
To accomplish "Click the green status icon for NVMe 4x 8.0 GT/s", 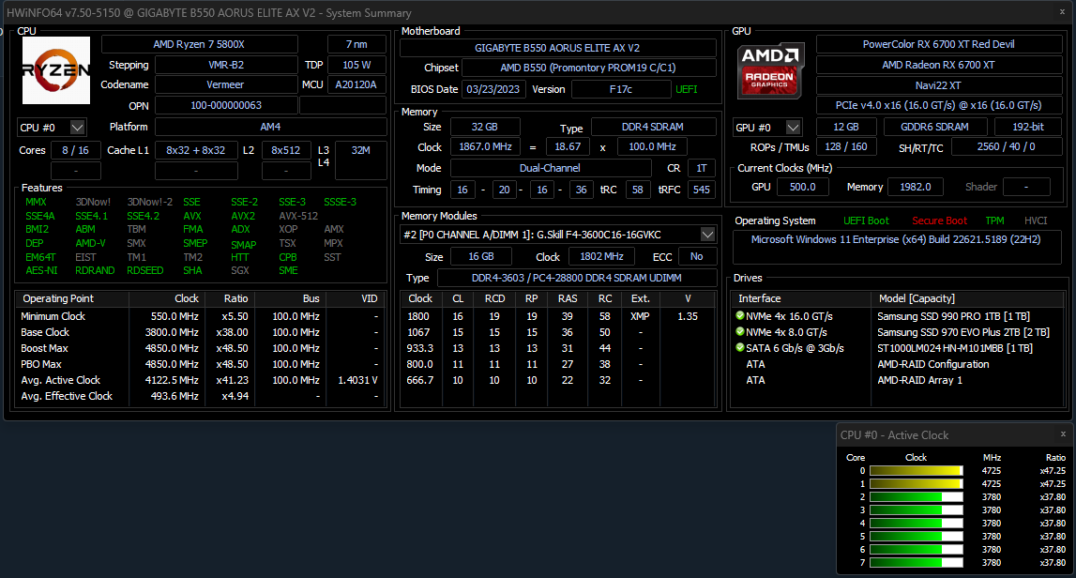I will (740, 331).
